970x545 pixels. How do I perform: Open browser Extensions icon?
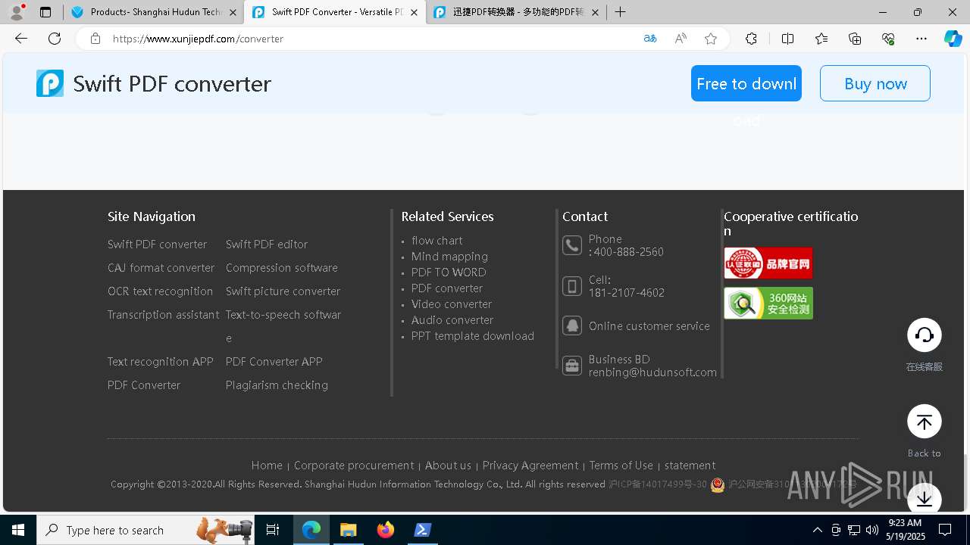751,39
